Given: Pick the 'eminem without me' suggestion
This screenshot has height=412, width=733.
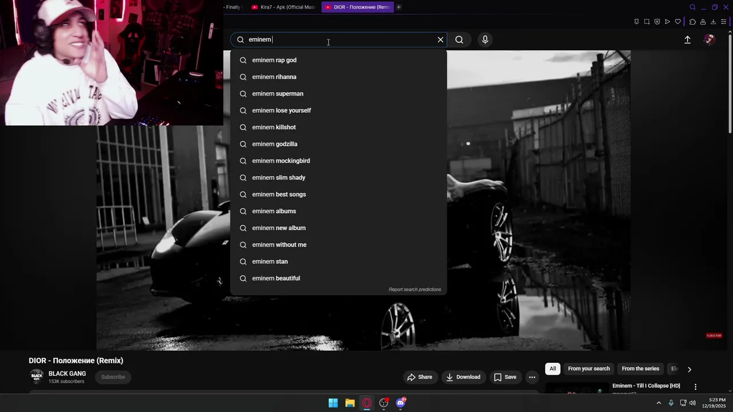Looking at the screenshot, I should tap(338, 244).
